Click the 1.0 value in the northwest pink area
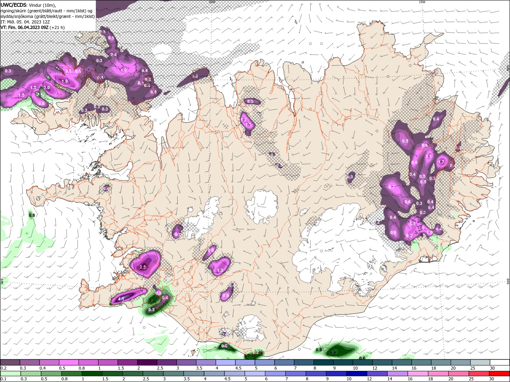 coord(124,70)
